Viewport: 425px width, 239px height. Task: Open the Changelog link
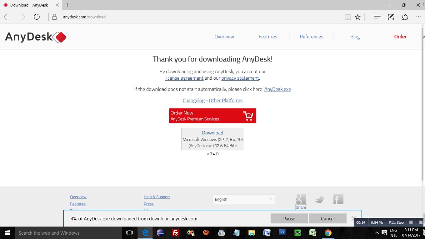[194, 101]
